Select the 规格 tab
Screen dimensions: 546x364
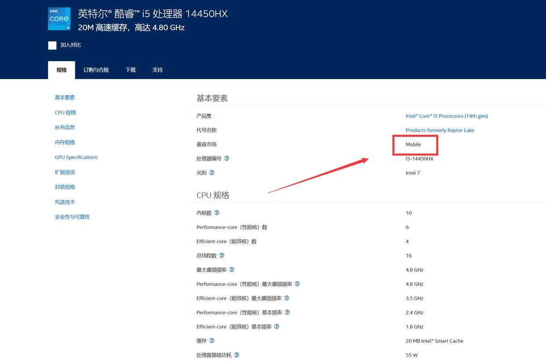tap(62, 70)
